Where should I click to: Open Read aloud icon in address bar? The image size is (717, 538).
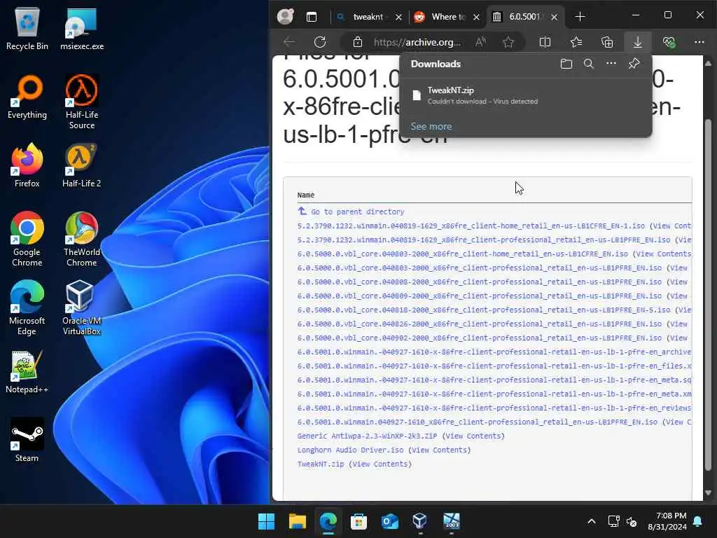click(x=480, y=42)
